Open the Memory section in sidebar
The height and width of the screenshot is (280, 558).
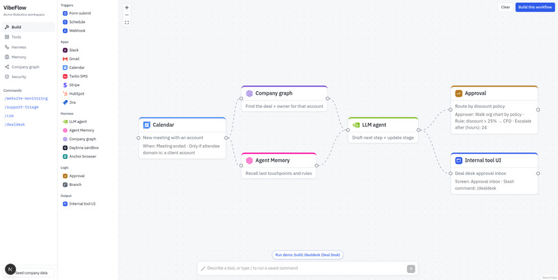[28, 57]
